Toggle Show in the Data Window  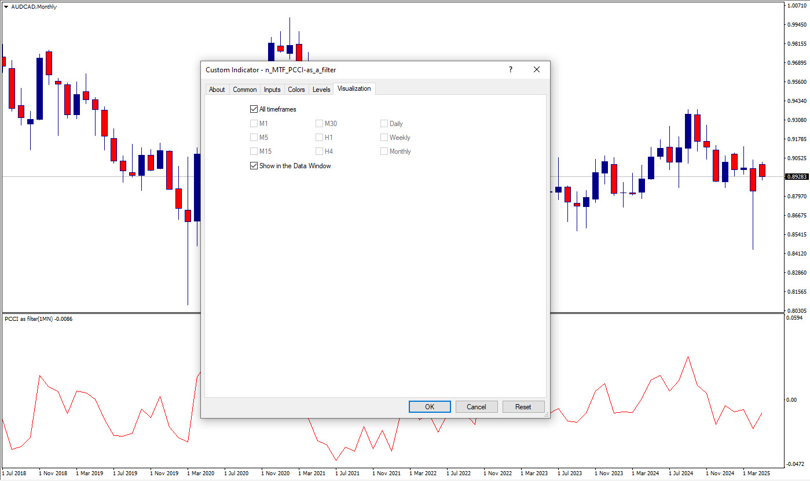tap(254, 165)
